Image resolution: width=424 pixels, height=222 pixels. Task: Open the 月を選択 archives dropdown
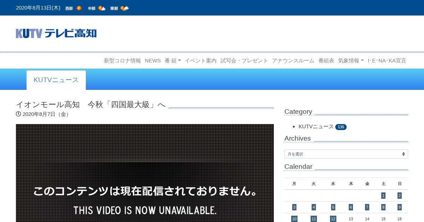click(x=346, y=154)
